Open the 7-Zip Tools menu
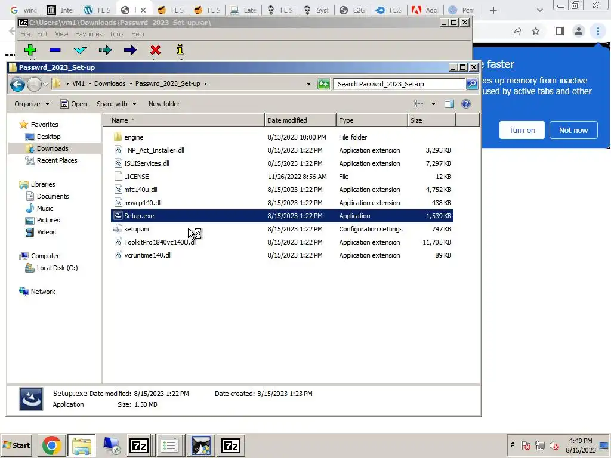The height and width of the screenshot is (458, 611). (116, 34)
